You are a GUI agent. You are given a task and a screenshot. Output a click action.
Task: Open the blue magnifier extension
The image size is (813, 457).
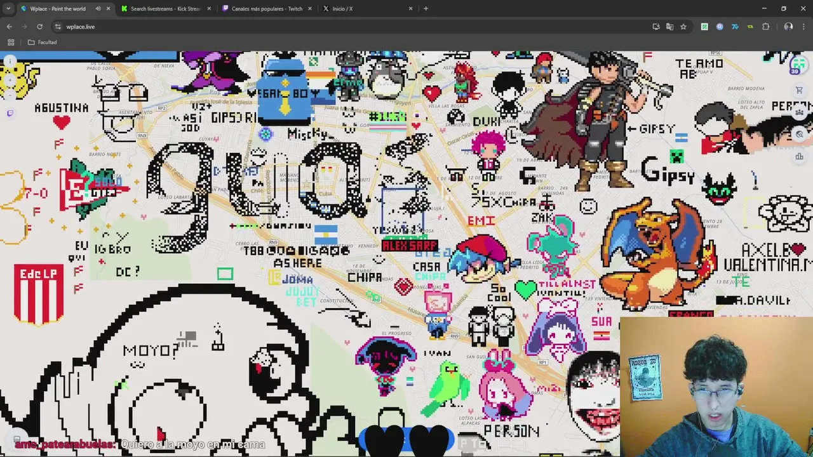(x=720, y=27)
